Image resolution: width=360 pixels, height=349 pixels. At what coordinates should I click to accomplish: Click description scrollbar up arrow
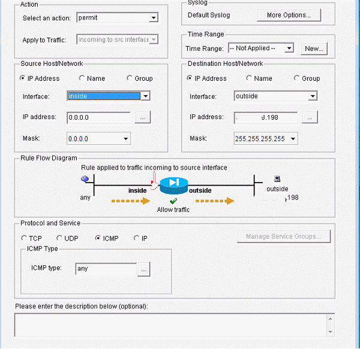(331, 318)
